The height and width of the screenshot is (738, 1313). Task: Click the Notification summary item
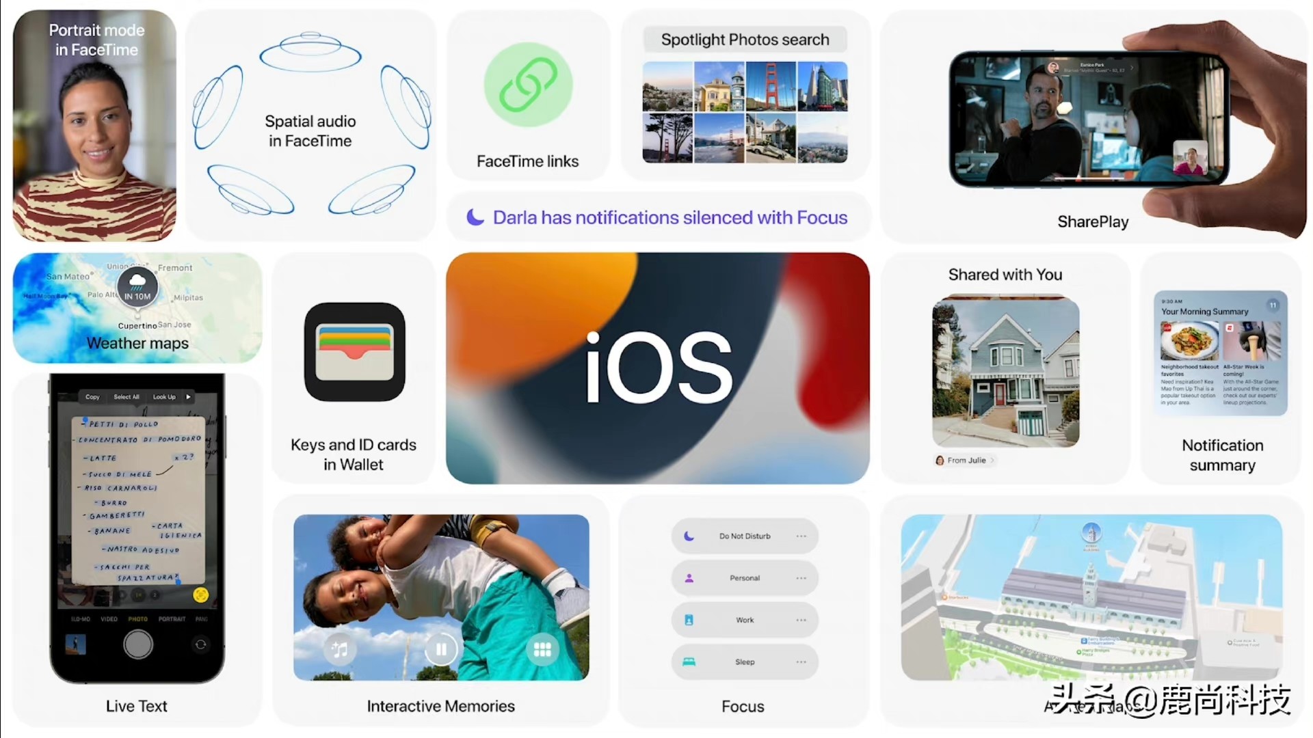coord(1222,368)
